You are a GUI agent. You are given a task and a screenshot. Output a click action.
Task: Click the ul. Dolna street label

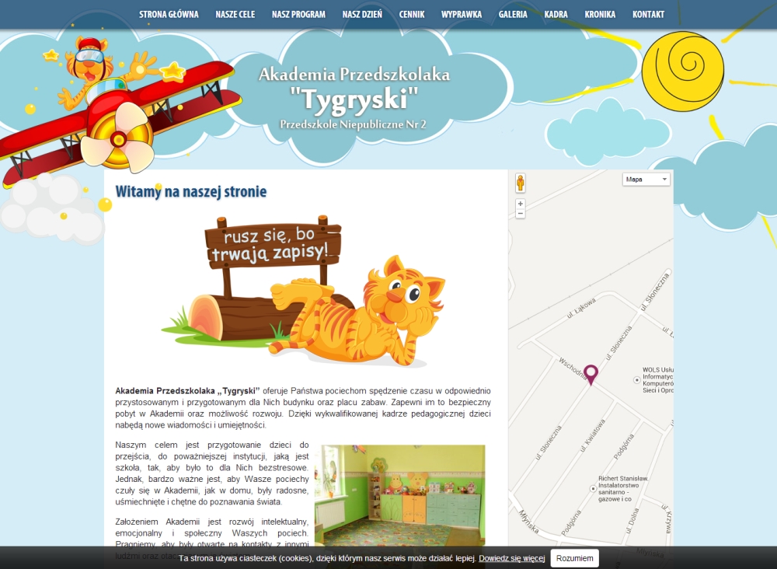pos(632,521)
